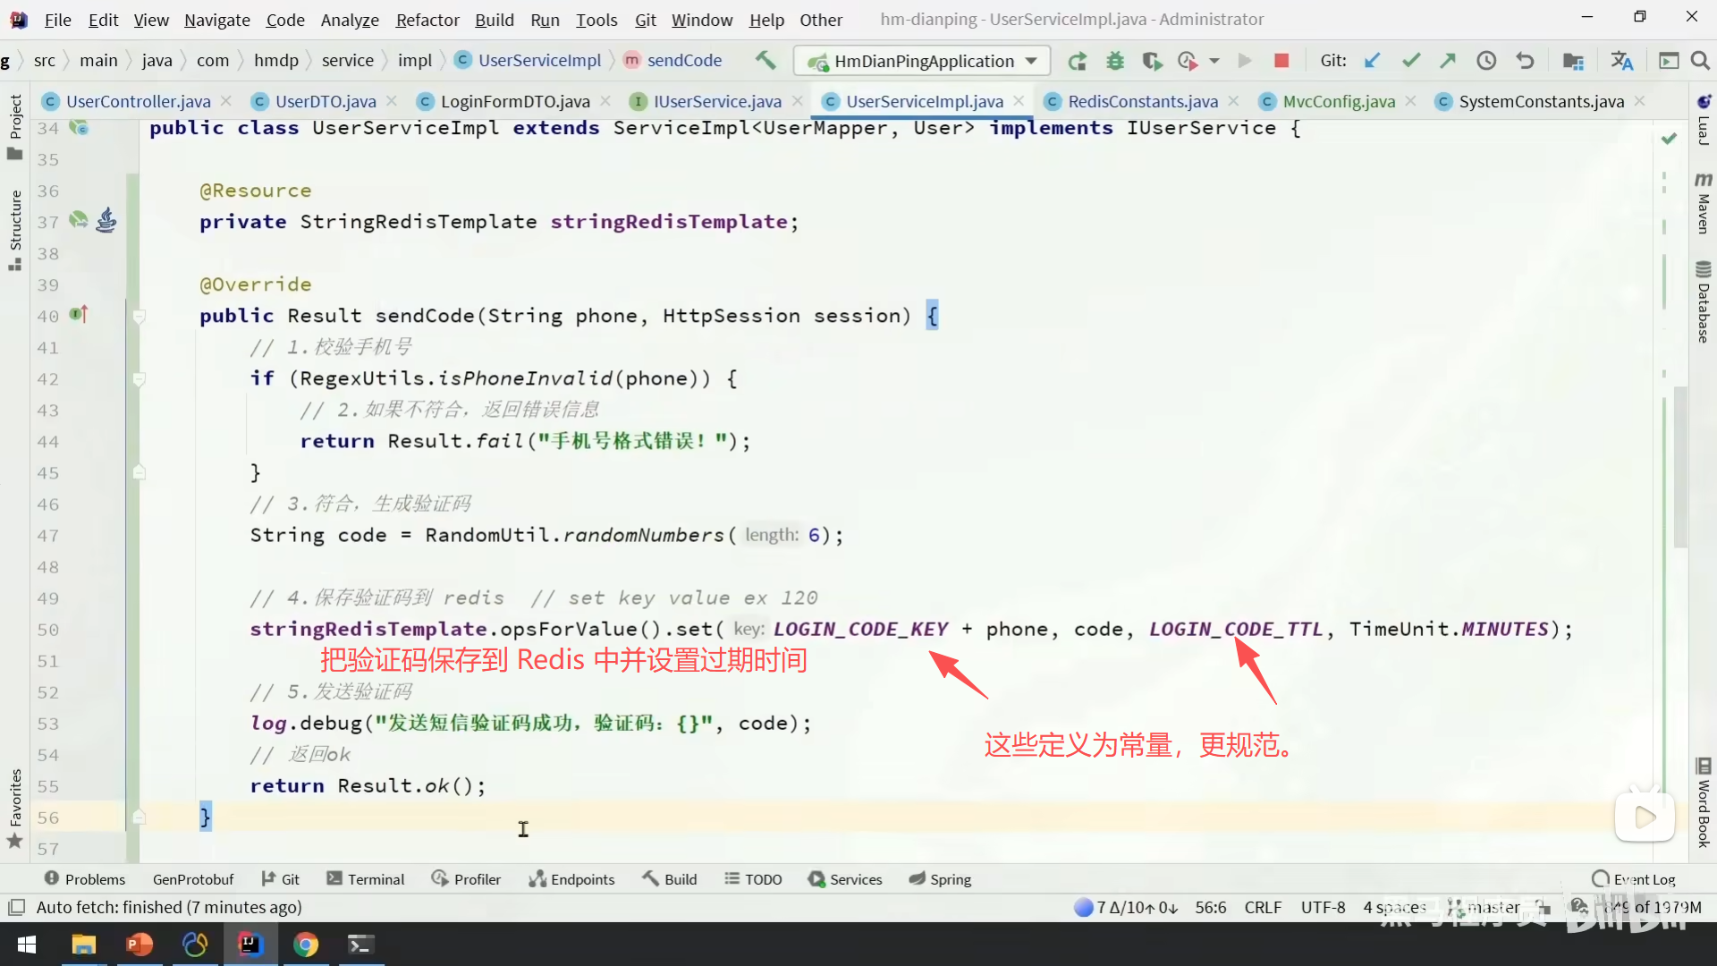Stop the running application with the red square

[x=1281, y=60]
